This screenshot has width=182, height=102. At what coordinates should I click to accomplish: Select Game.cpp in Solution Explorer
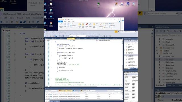click(131, 58)
